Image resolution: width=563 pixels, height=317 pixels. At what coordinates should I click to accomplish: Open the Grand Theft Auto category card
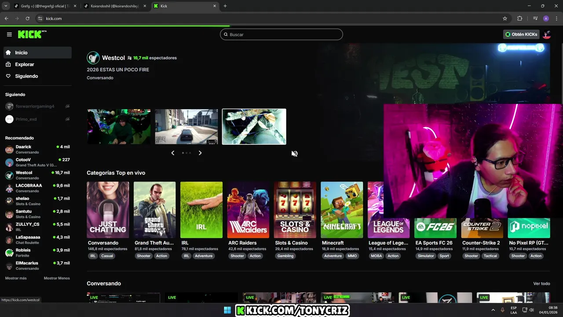tap(154, 210)
